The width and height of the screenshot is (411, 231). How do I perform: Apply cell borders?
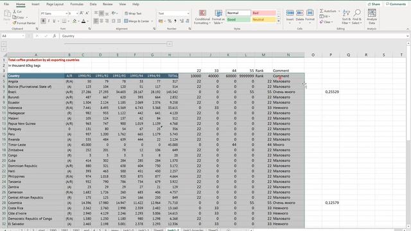point(64,21)
